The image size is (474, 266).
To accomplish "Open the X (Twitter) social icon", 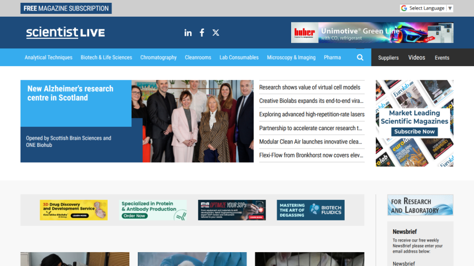I will (216, 33).
